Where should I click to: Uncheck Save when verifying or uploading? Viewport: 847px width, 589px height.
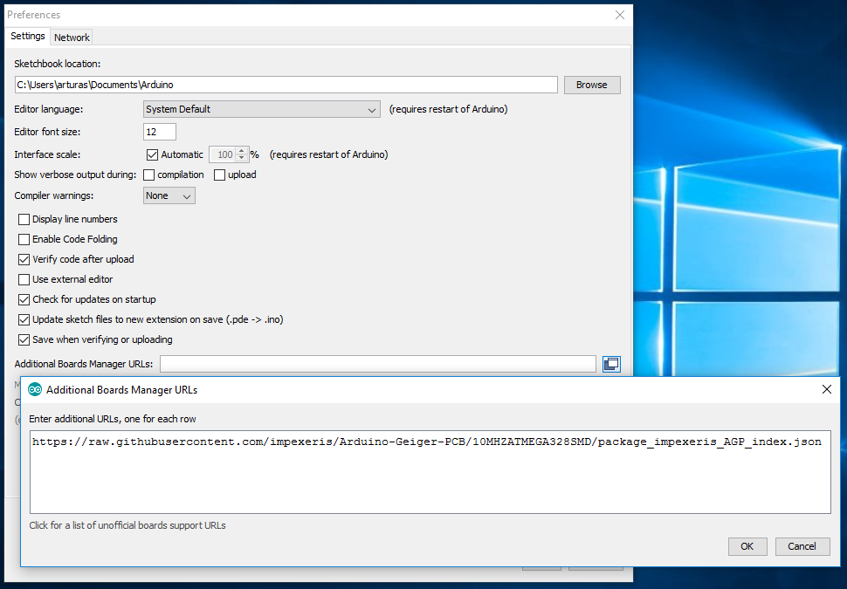click(x=24, y=339)
